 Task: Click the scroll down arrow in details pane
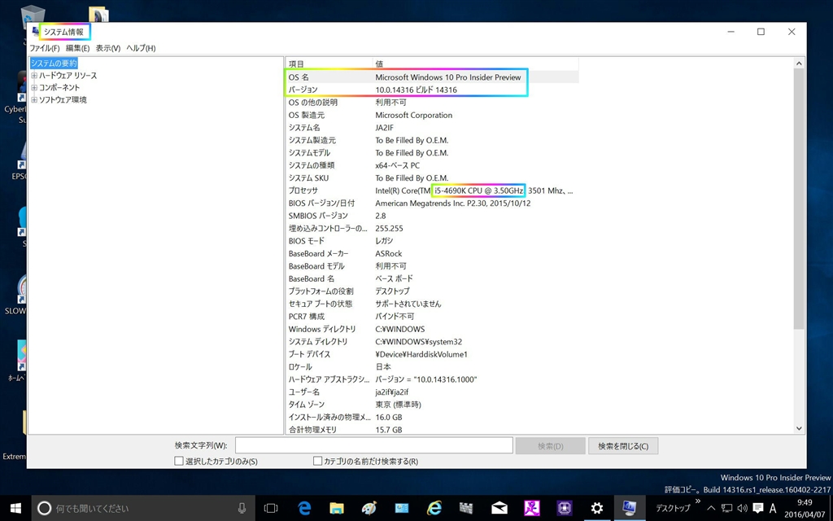pyautogui.click(x=799, y=428)
